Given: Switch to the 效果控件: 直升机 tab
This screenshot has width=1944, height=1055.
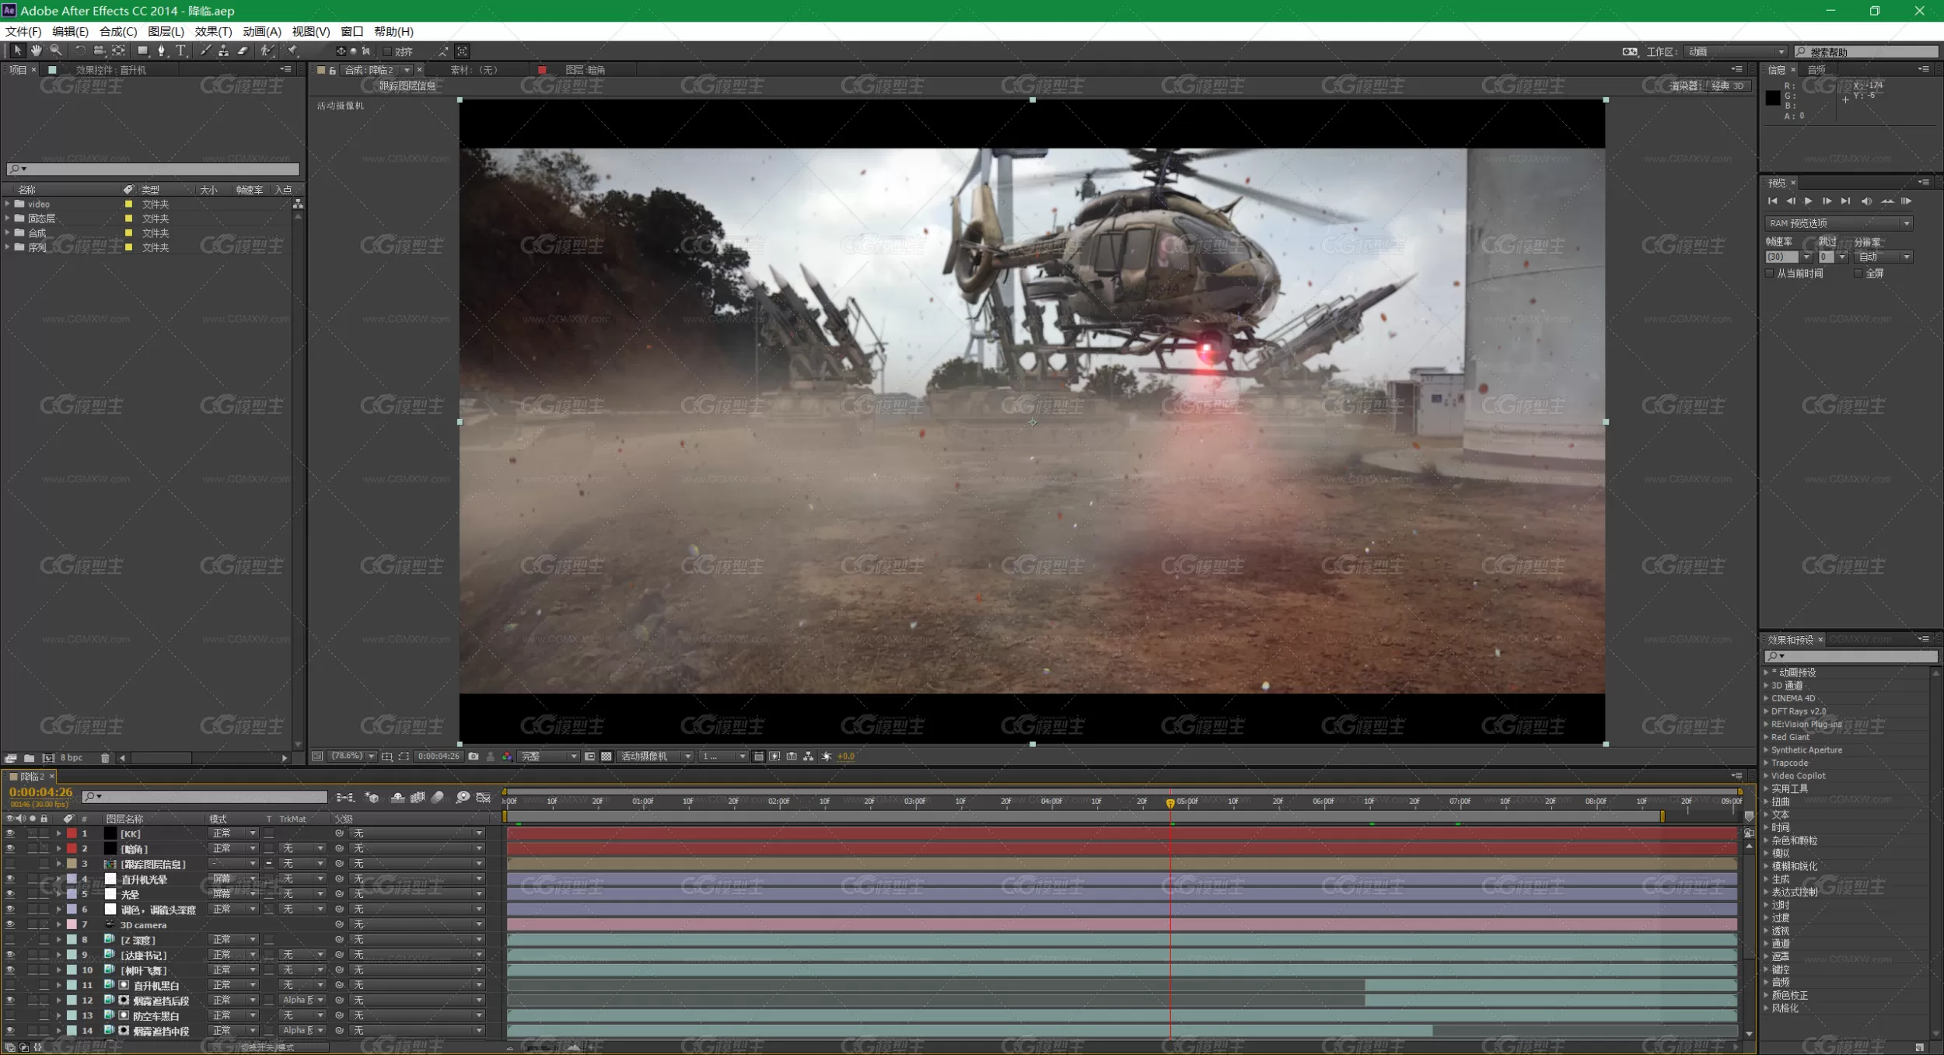Looking at the screenshot, I should click(x=110, y=70).
